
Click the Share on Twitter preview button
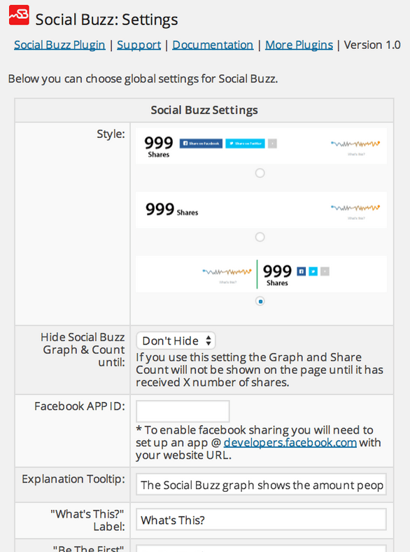pos(245,144)
